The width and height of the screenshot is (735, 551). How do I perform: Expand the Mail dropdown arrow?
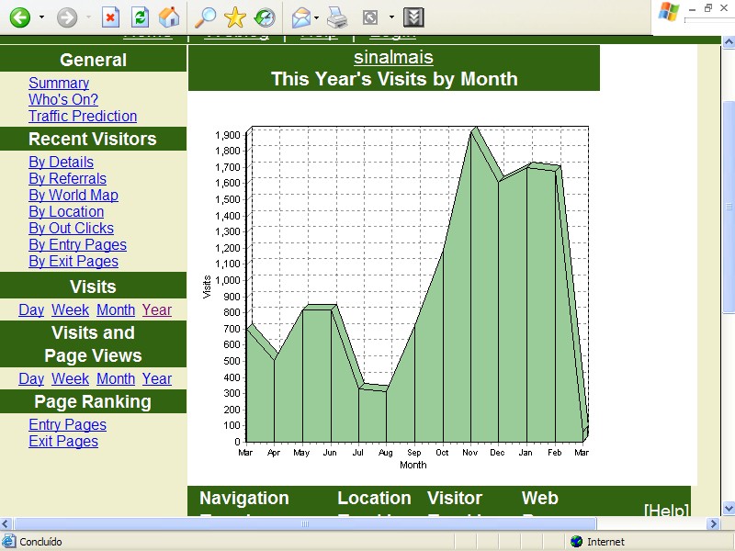pos(316,17)
